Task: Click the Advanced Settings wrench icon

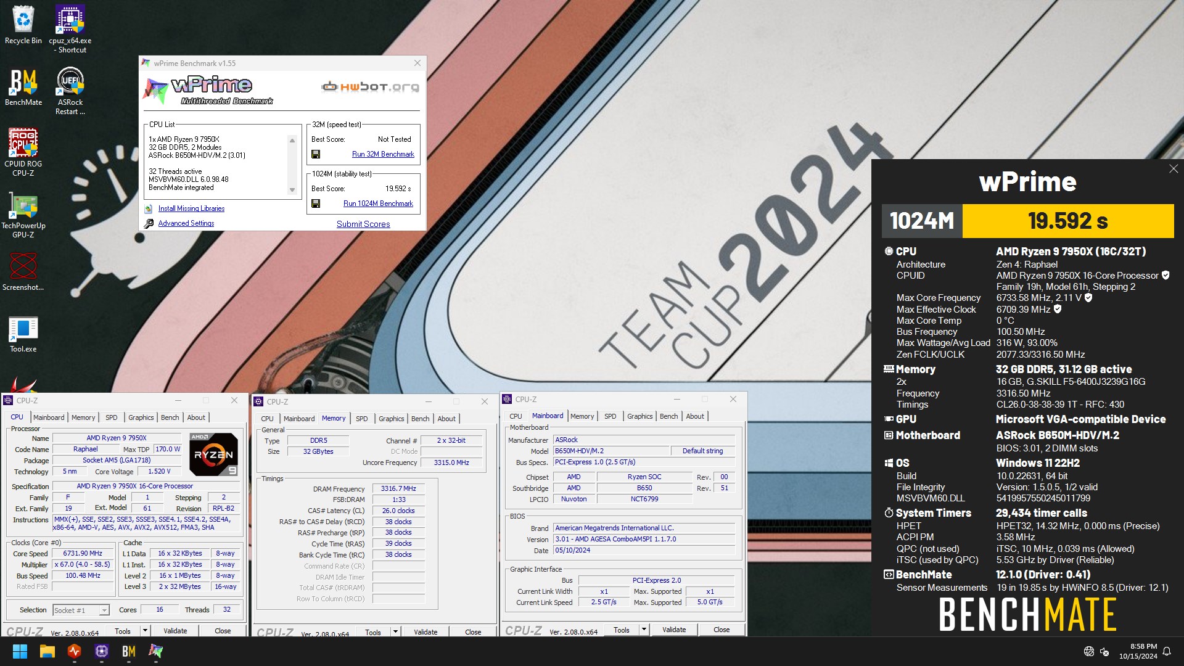Action: (x=149, y=223)
